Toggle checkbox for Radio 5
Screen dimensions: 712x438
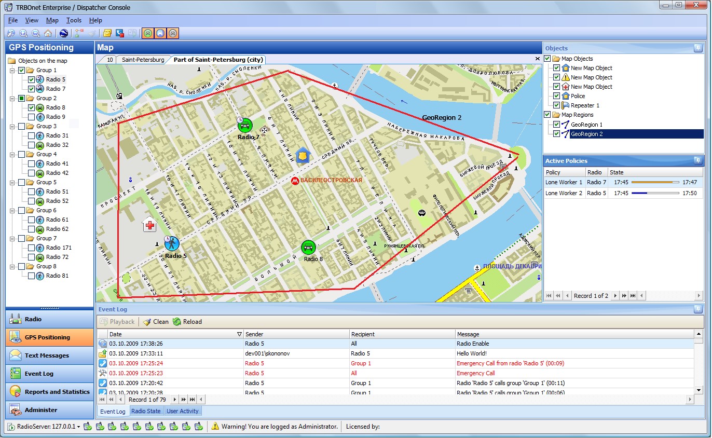tap(32, 80)
